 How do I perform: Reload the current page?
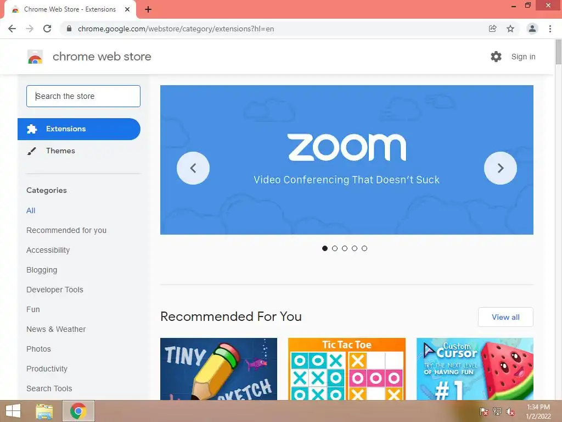tap(47, 29)
